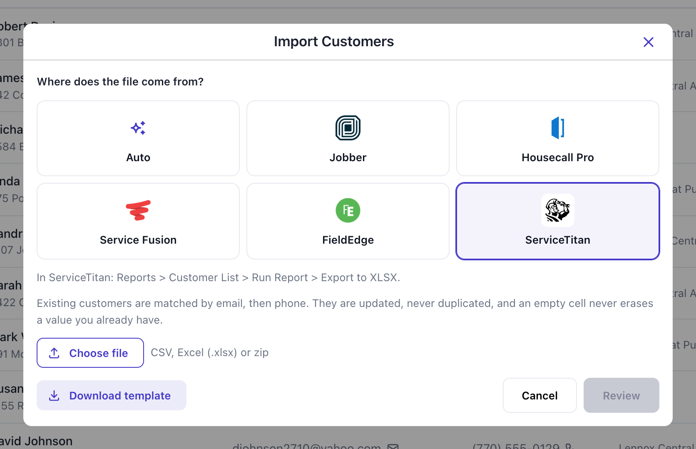This screenshot has height=449, width=696.
Task: Select the FieldEdge logo icon
Action: [x=348, y=210]
